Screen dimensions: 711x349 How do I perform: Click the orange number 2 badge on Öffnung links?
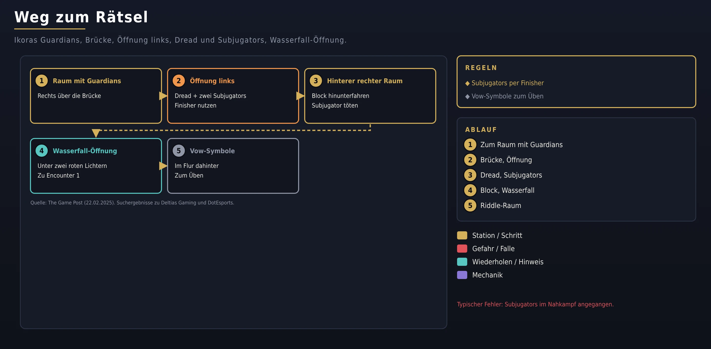[179, 81]
